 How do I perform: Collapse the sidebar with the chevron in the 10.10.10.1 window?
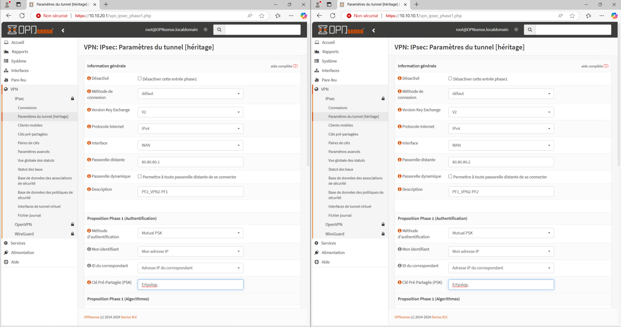coord(373,30)
